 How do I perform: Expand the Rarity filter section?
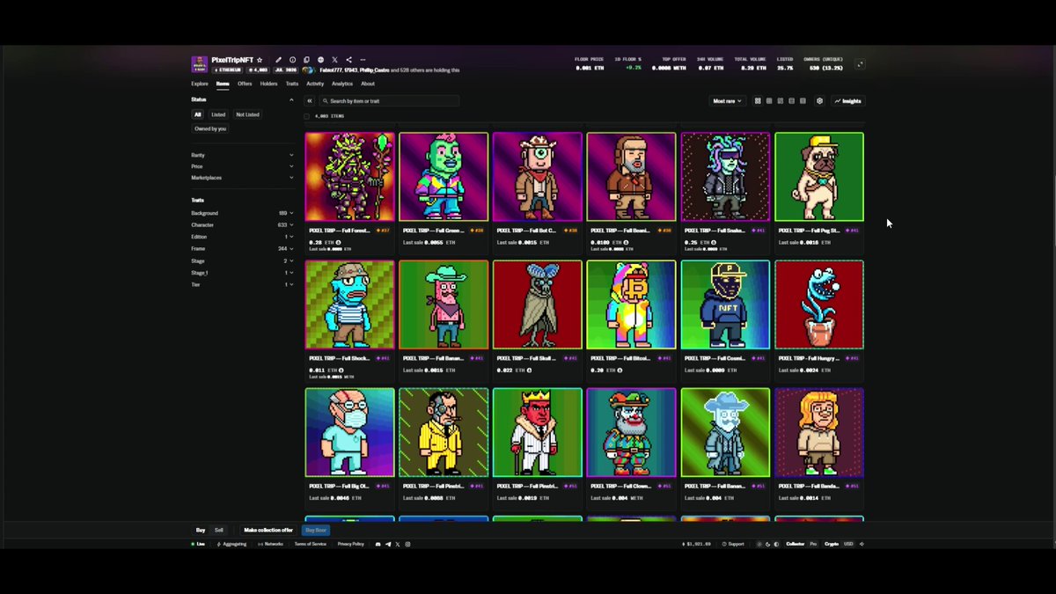pyautogui.click(x=242, y=155)
